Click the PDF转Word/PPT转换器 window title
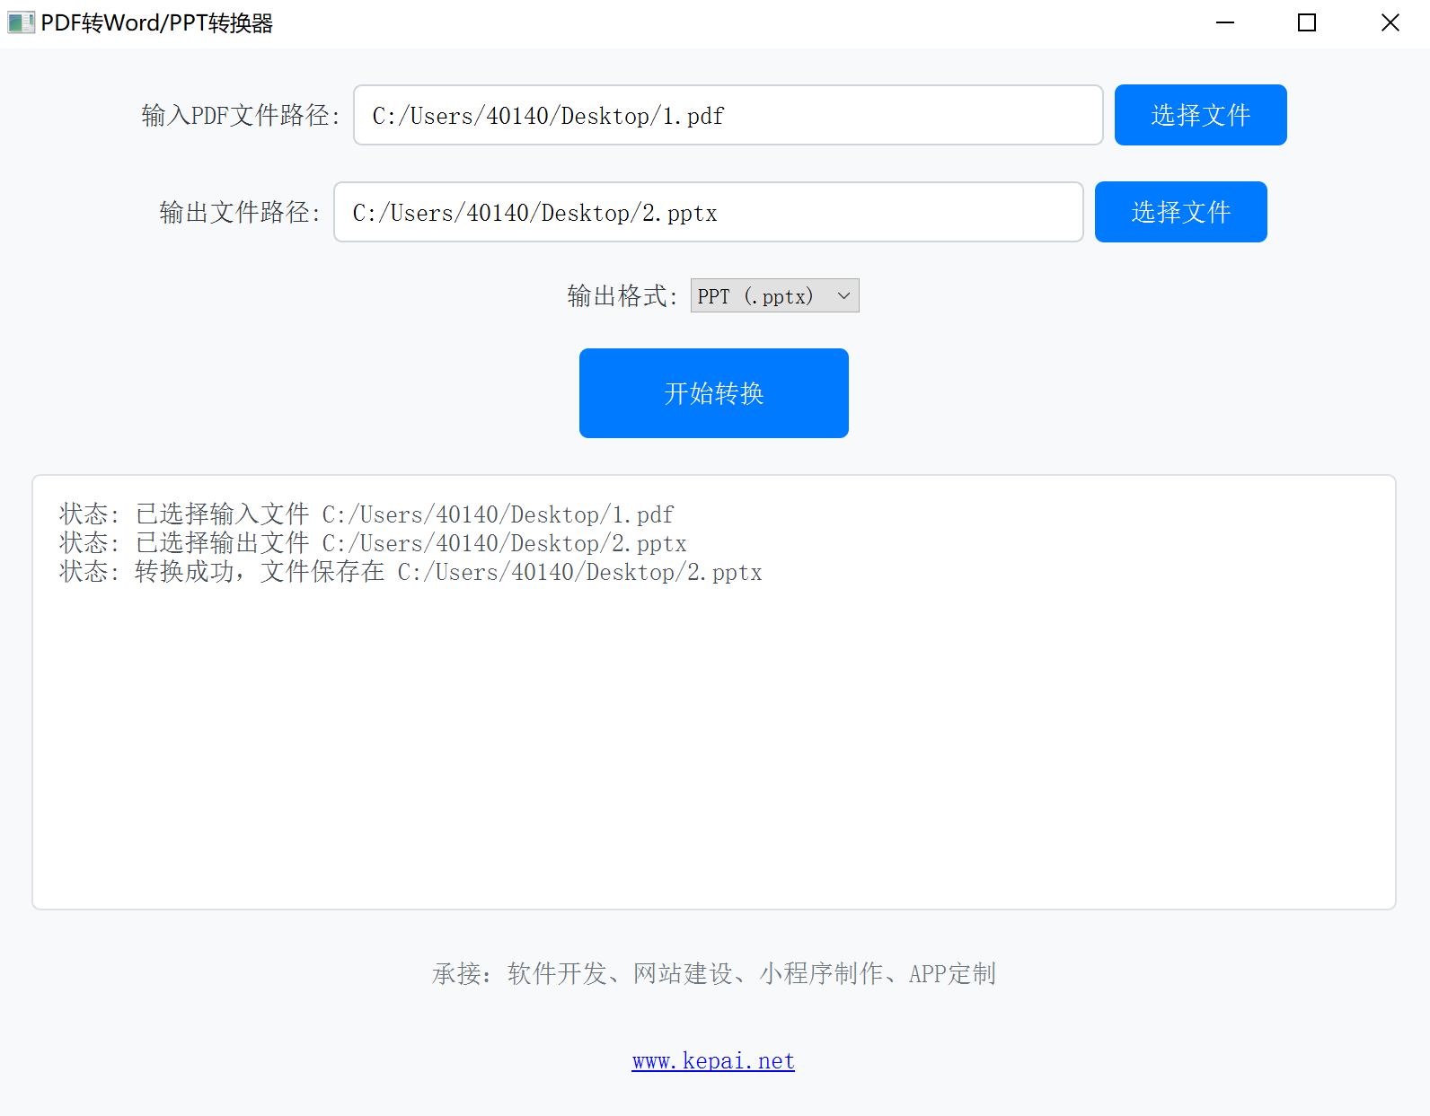 [x=156, y=23]
